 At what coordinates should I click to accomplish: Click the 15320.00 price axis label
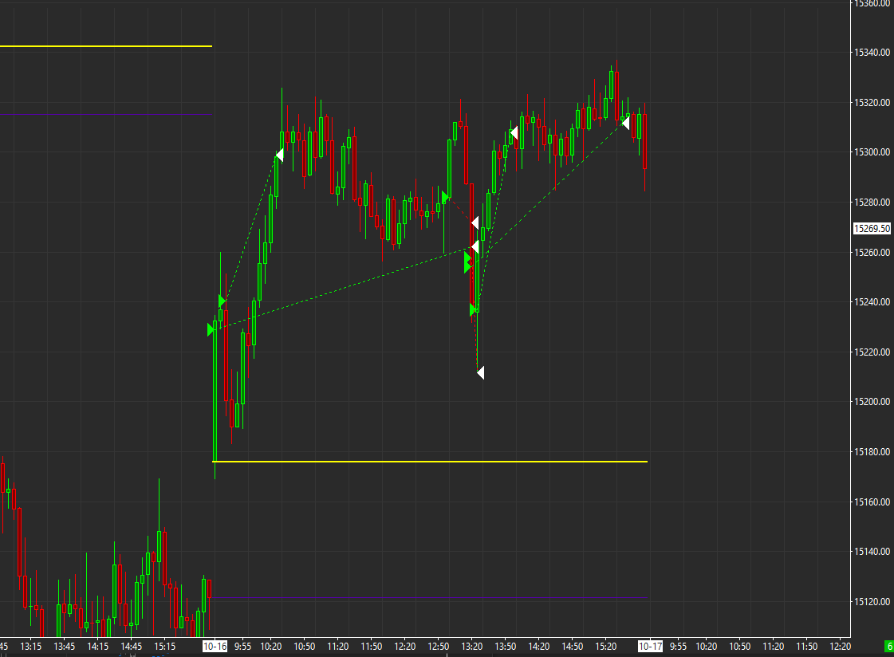[872, 103]
